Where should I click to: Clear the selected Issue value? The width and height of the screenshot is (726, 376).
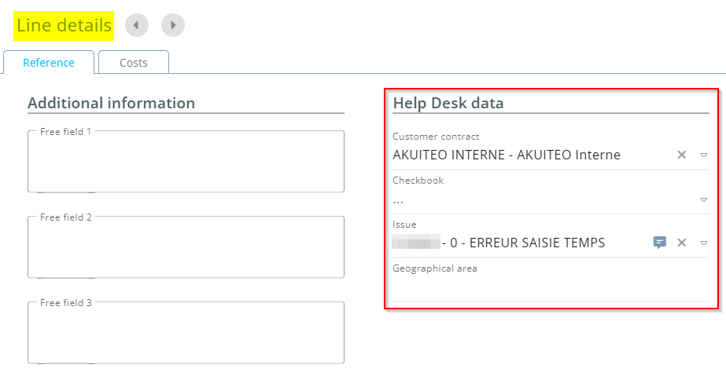(x=682, y=243)
